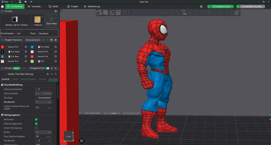Undo the last action
This screenshot has height=145, width=271.
25,2
